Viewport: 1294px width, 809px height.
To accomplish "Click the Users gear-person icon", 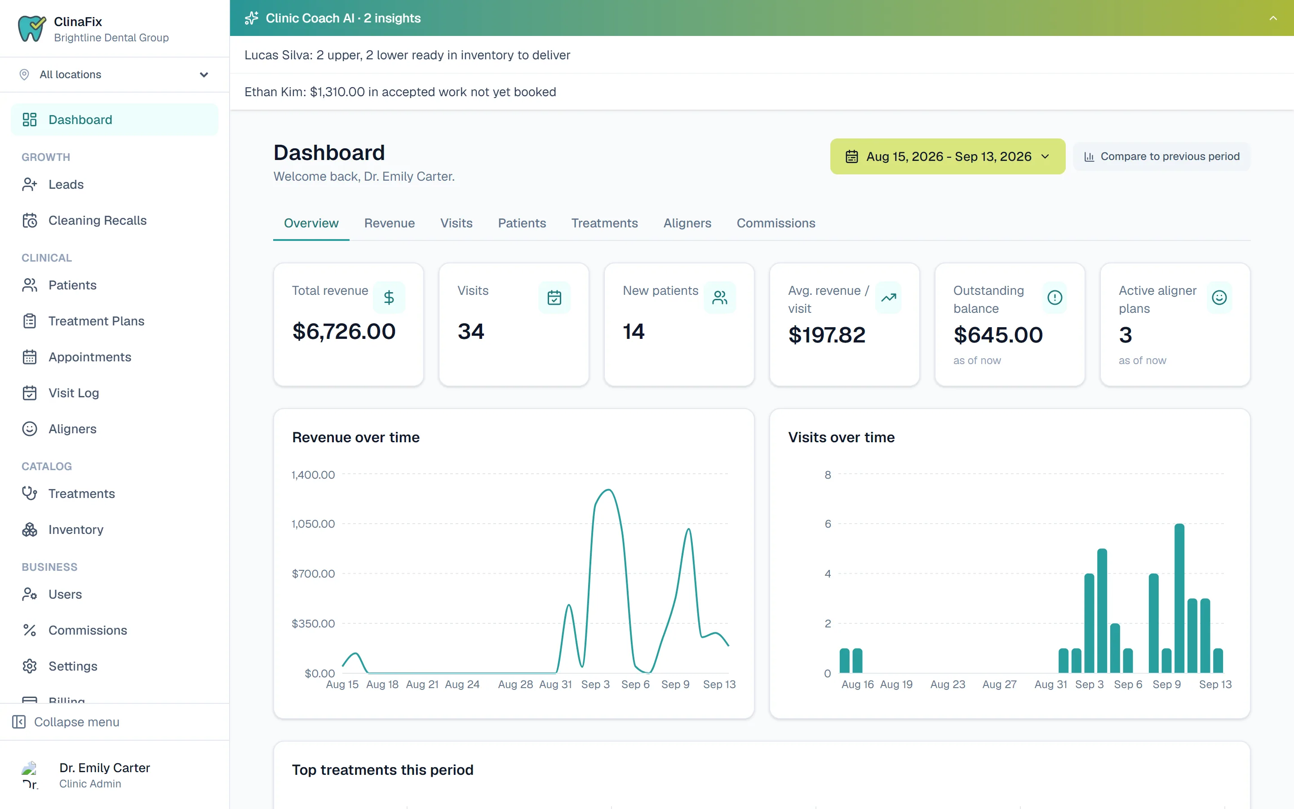I will point(29,594).
